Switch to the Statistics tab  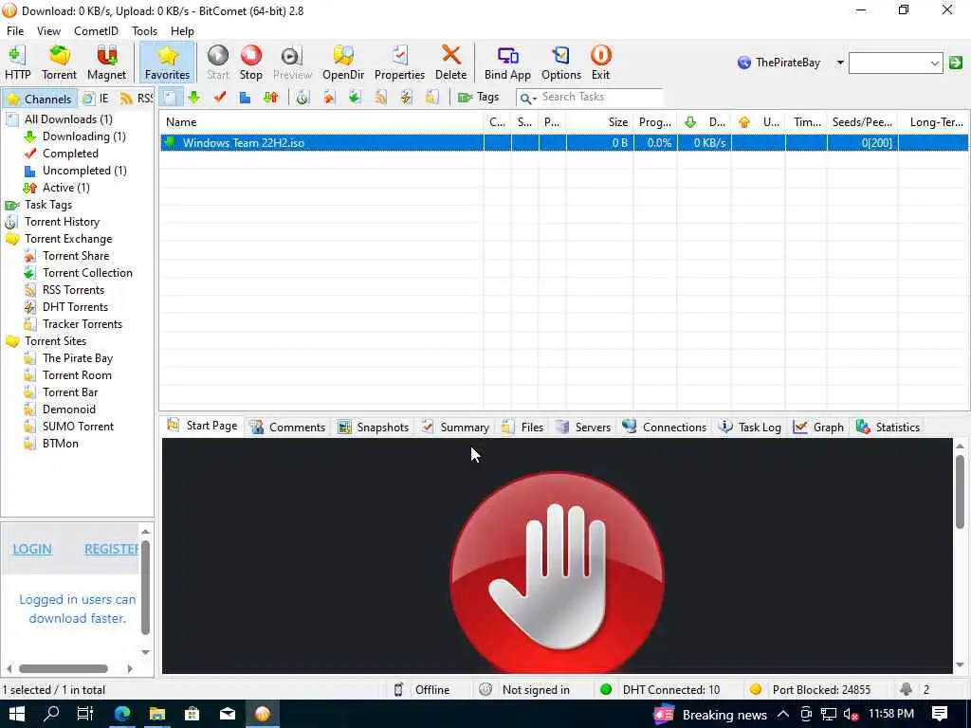tap(888, 428)
